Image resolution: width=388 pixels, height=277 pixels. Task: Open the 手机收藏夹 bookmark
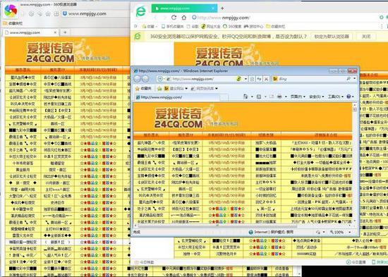pyautogui.click(x=172, y=26)
